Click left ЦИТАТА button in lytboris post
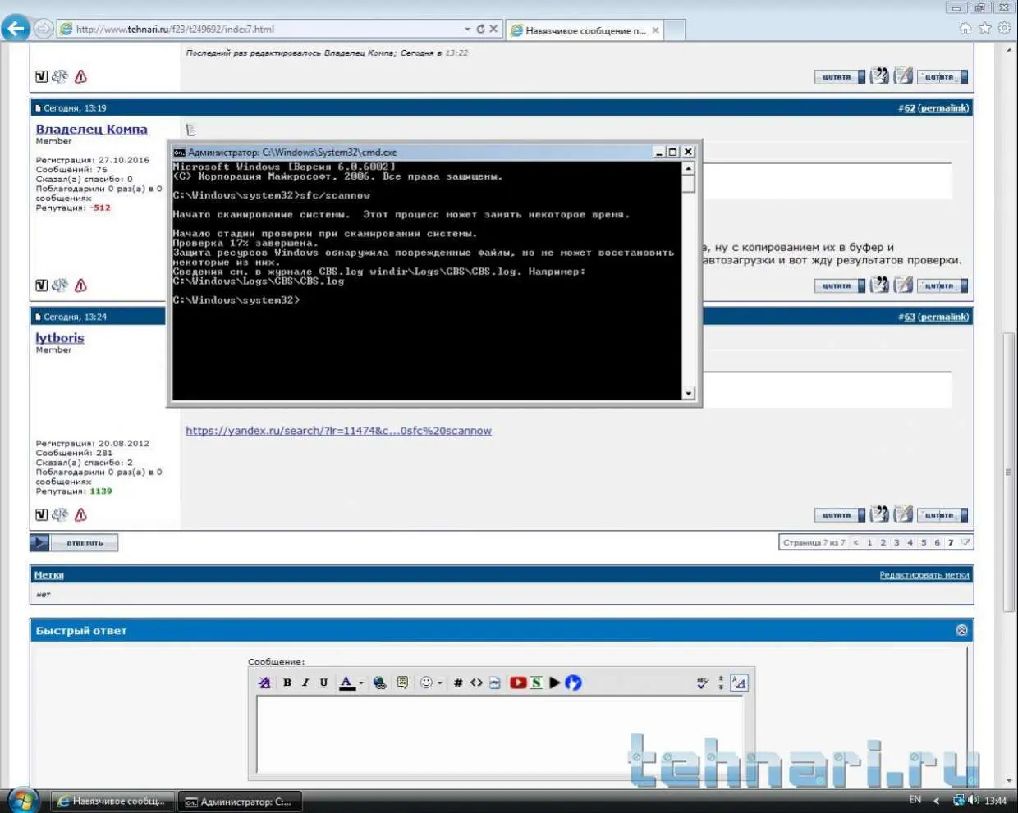The image size is (1018, 813). (x=840, y=515)
